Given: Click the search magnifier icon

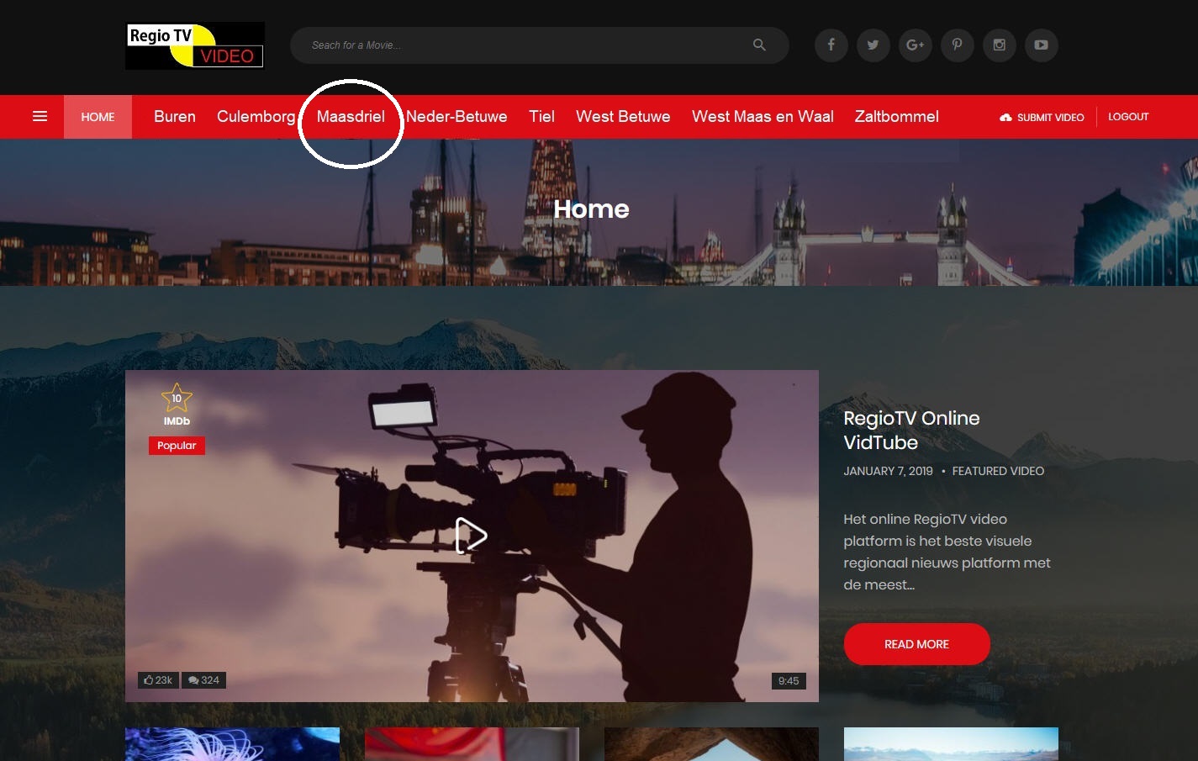Looking at the screenshot, I should coord(759,45).
